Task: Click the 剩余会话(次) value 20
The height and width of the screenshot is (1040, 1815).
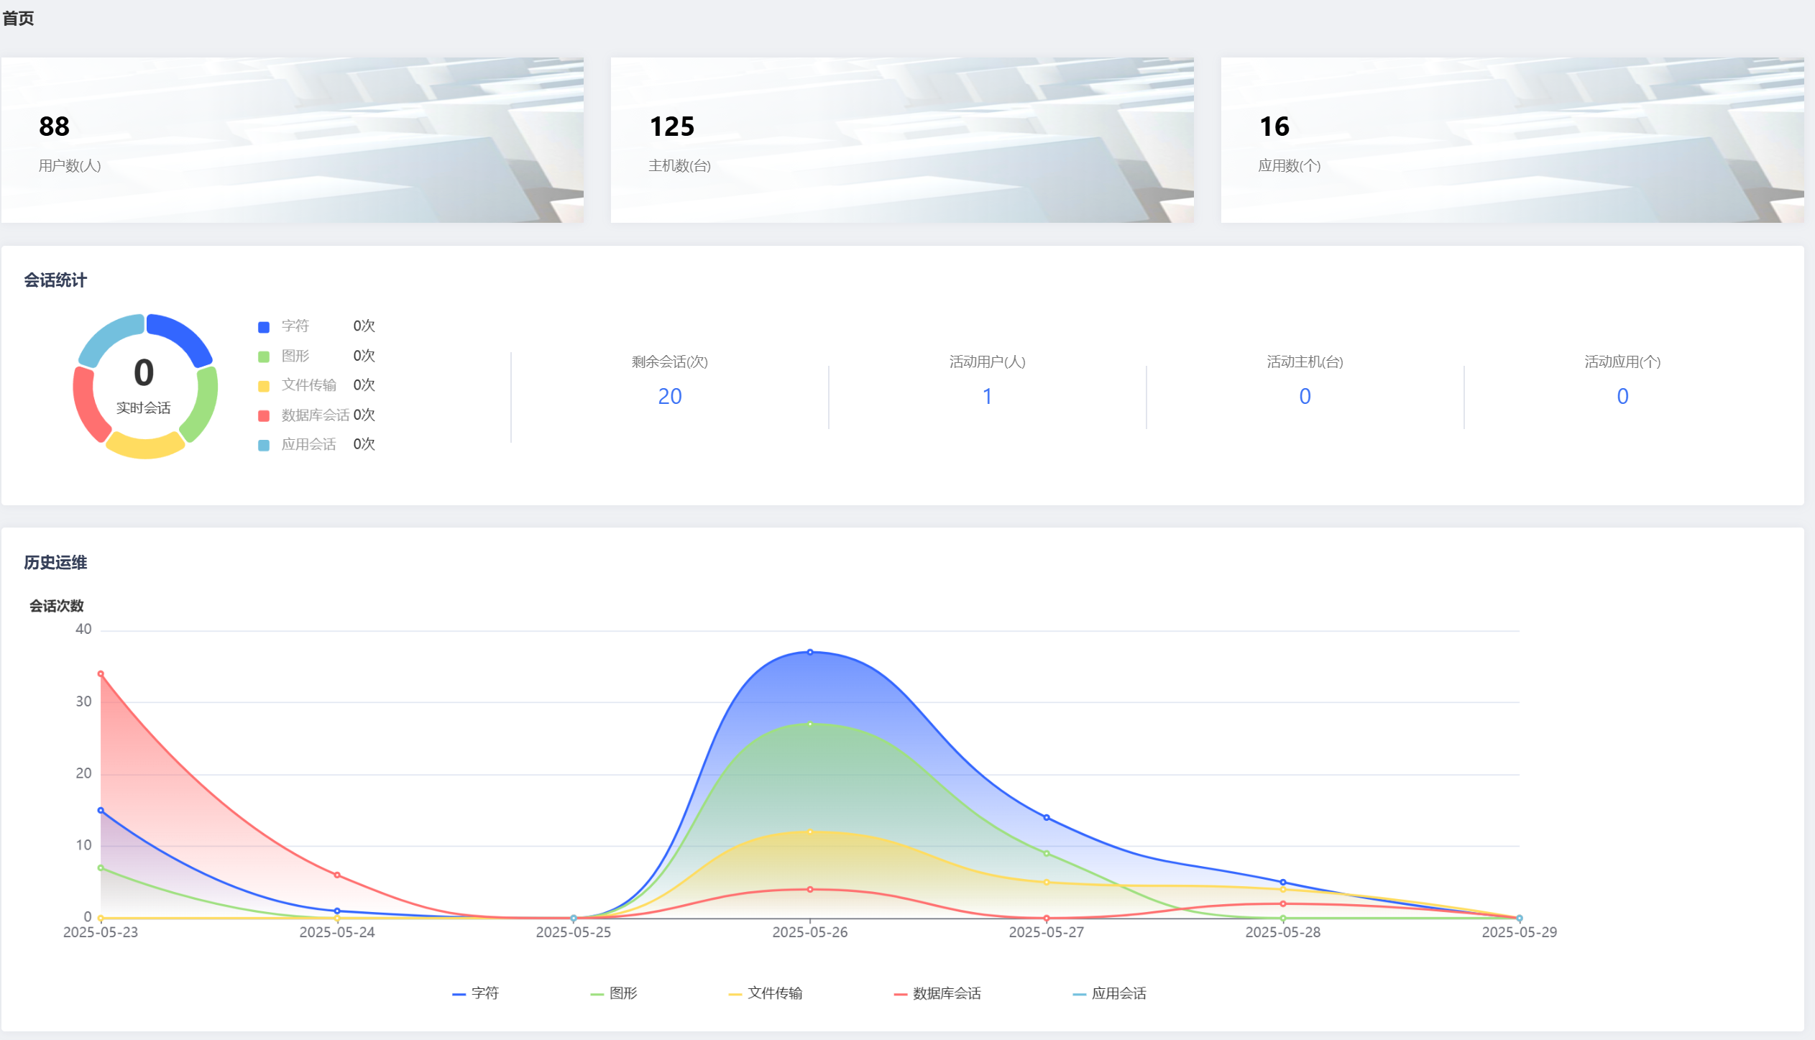Action: [x=670, y=396]
